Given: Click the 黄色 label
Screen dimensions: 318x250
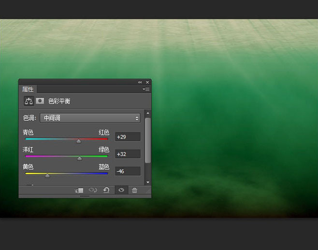Looking at the screenshot, I should [28, 167].
